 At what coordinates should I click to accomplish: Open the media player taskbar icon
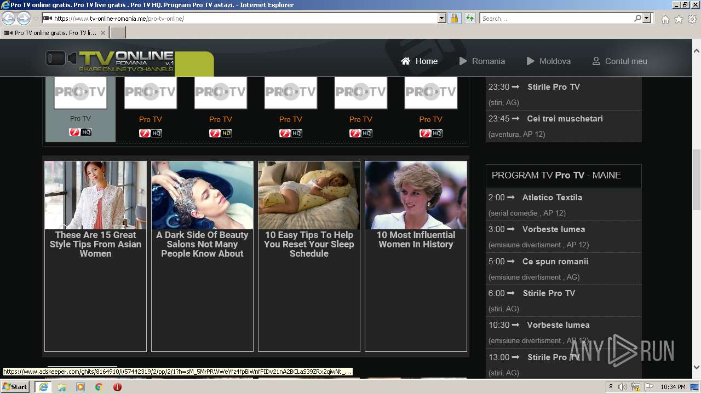tap(81, 387)
